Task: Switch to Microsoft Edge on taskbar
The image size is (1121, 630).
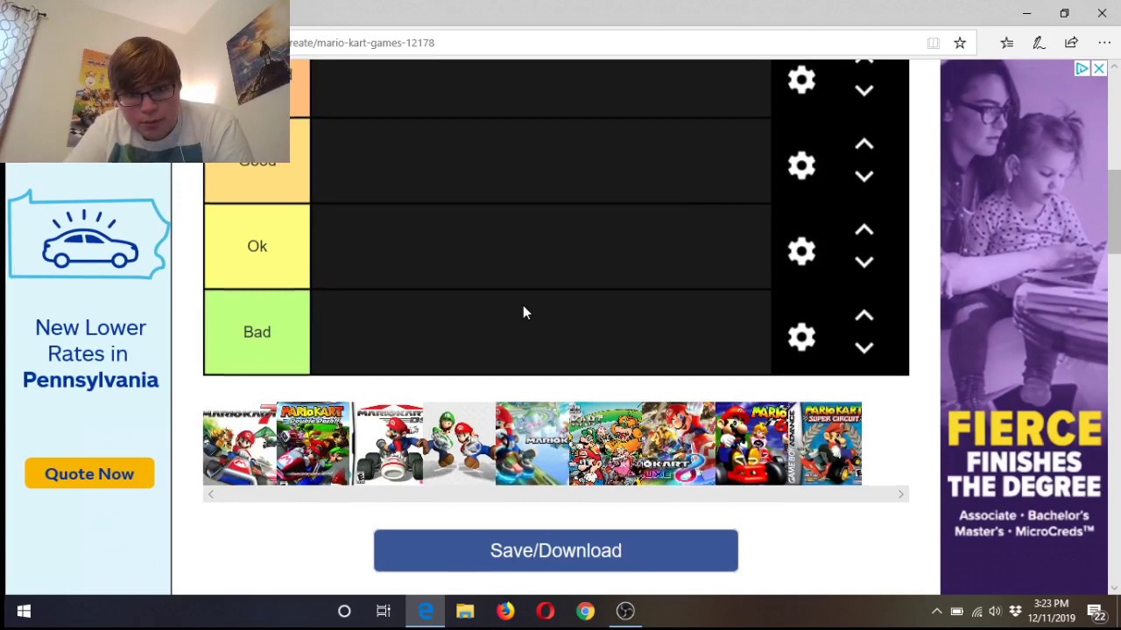Action: point(425,612)
